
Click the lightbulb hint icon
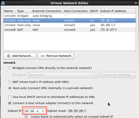pos(26,116)
